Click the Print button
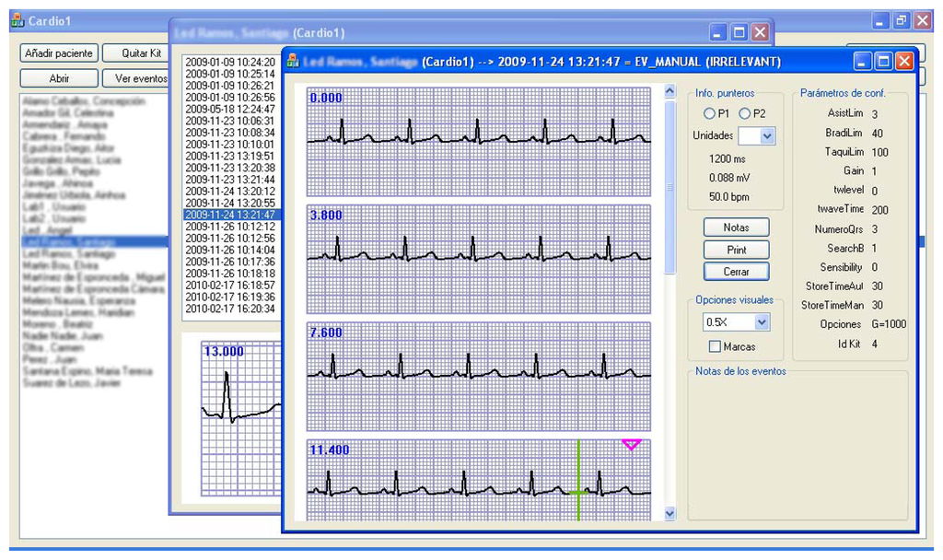Screen dimensions: 943x560 [x=736, y=250]
